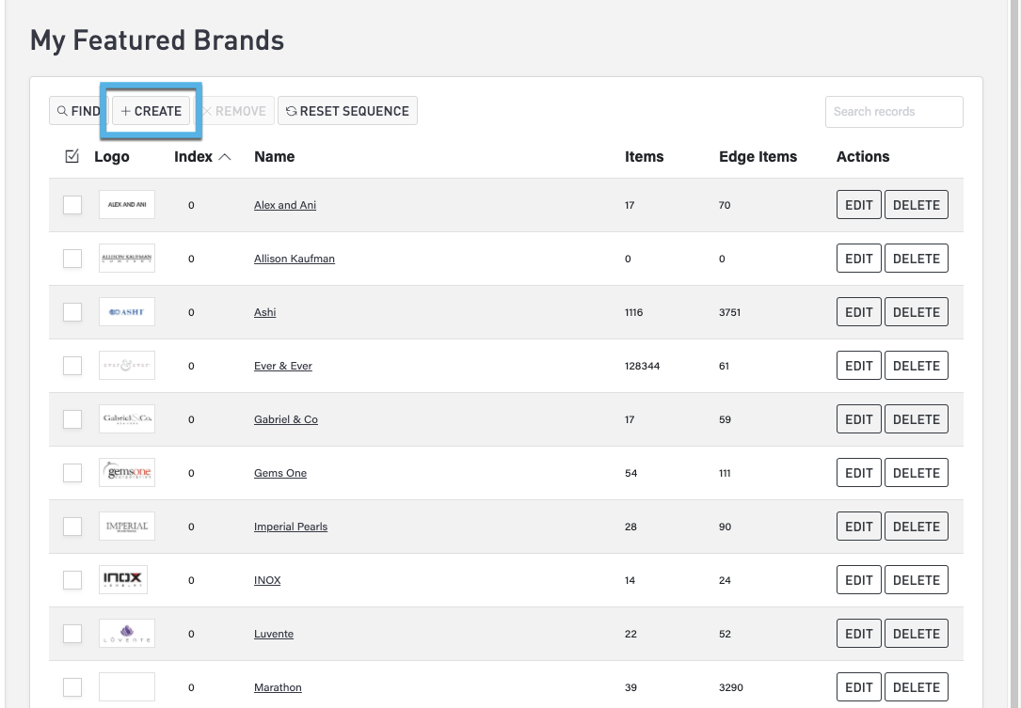This screenshot has width=1021, height=708.
Task: Delete the Ashi brand
Action: click(916, 312)
